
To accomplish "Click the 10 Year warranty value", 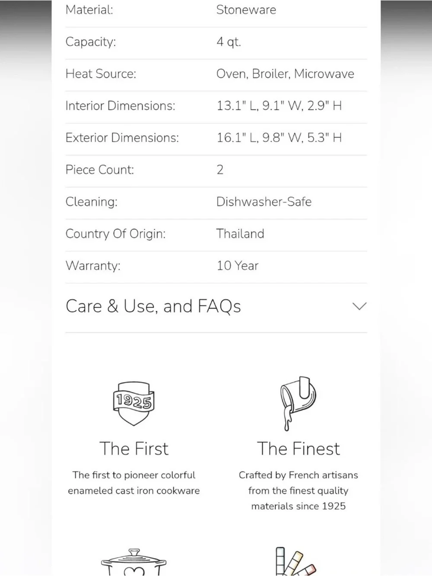I will point(238,266).
